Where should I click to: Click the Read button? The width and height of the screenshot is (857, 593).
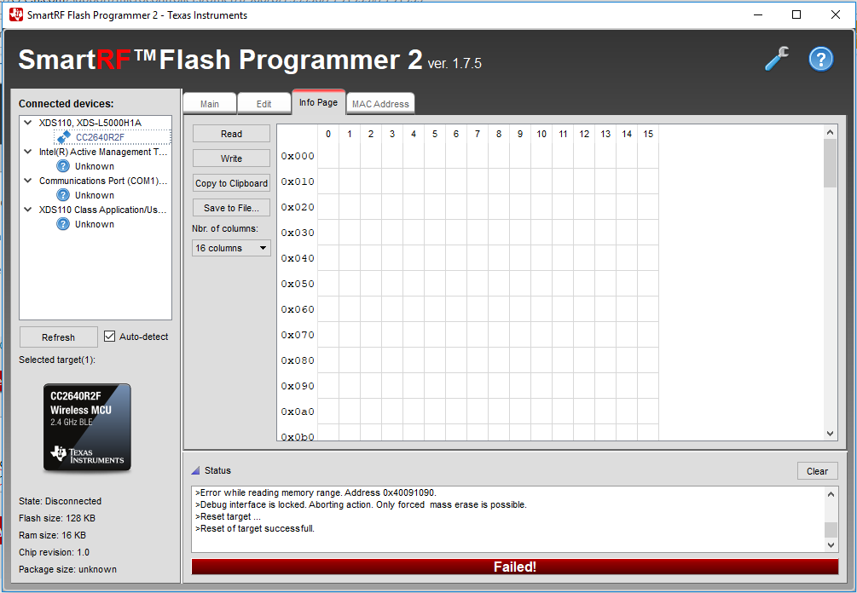click(x=231, y=134)
